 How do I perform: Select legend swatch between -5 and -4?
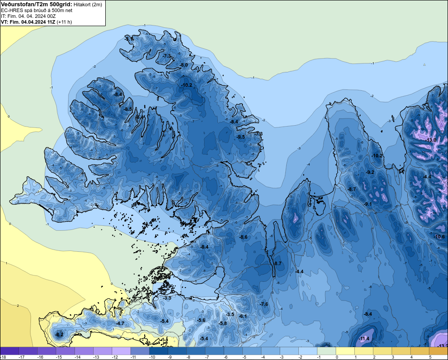[252, 351]
